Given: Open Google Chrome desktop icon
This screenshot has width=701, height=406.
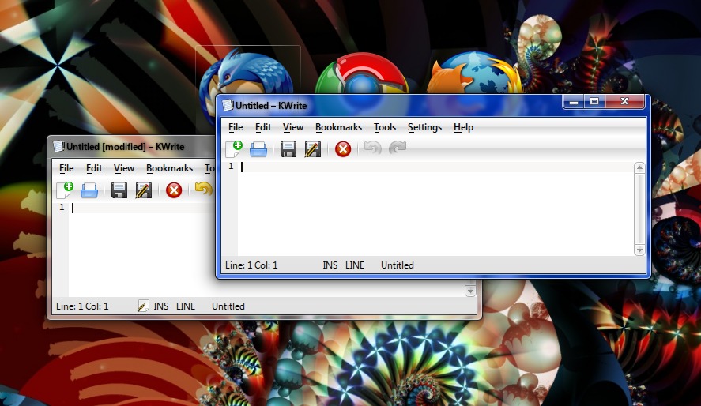Looking at the screenshot, I should pos(362,73).
